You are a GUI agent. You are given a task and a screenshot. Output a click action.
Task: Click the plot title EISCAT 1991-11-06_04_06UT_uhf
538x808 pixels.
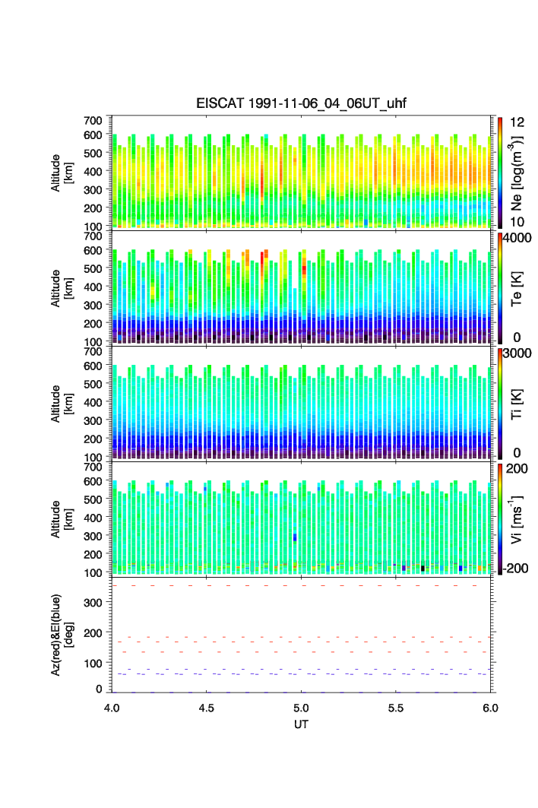click(x=302, y=104)
